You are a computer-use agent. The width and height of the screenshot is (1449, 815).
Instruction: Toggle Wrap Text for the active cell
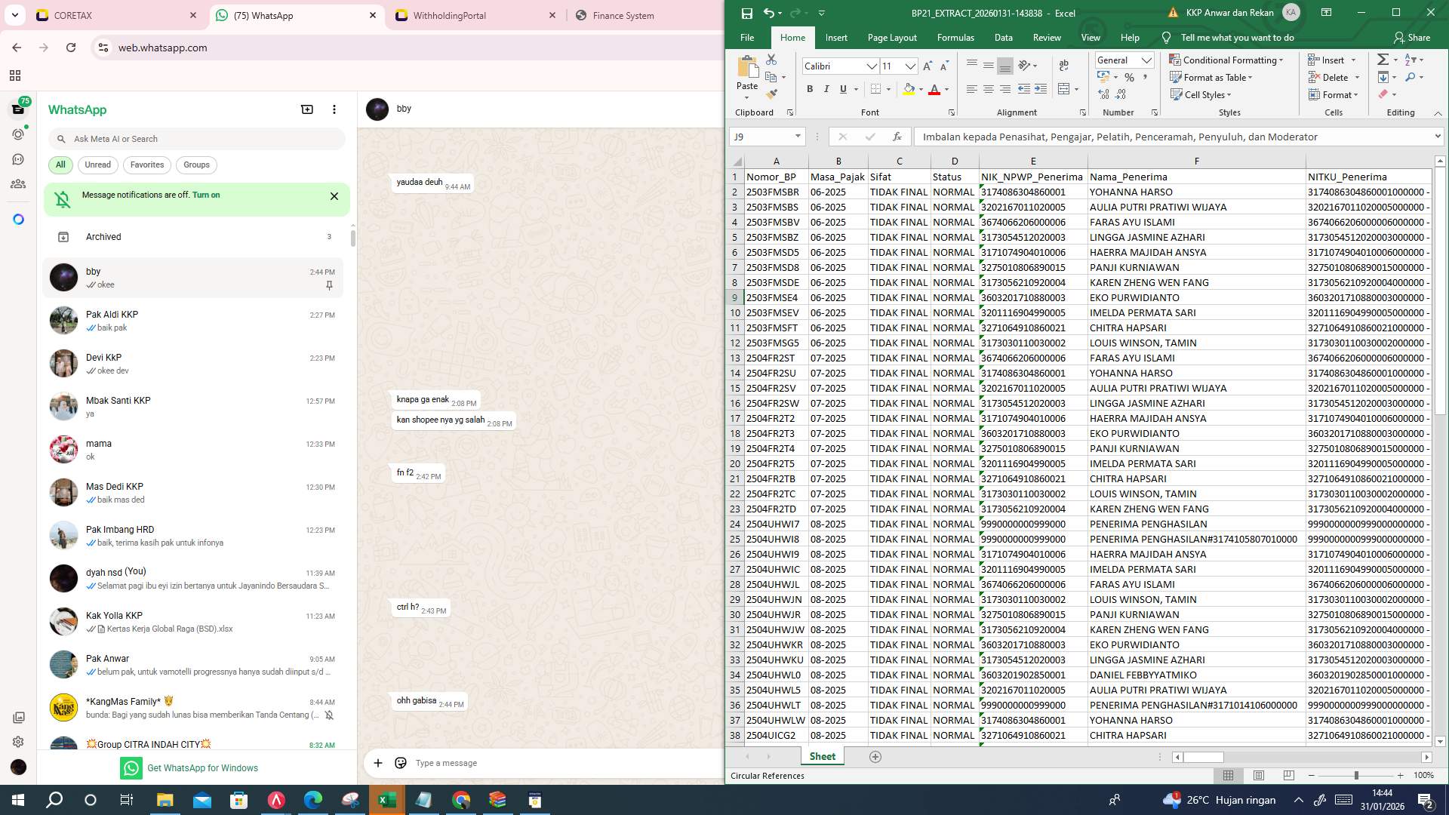click(1064, 66)
